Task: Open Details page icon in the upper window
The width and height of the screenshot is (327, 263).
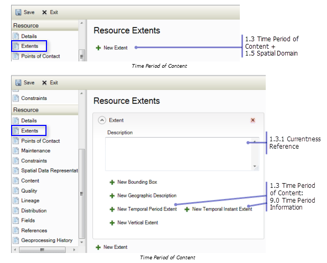Action: [x=16, y=37]
